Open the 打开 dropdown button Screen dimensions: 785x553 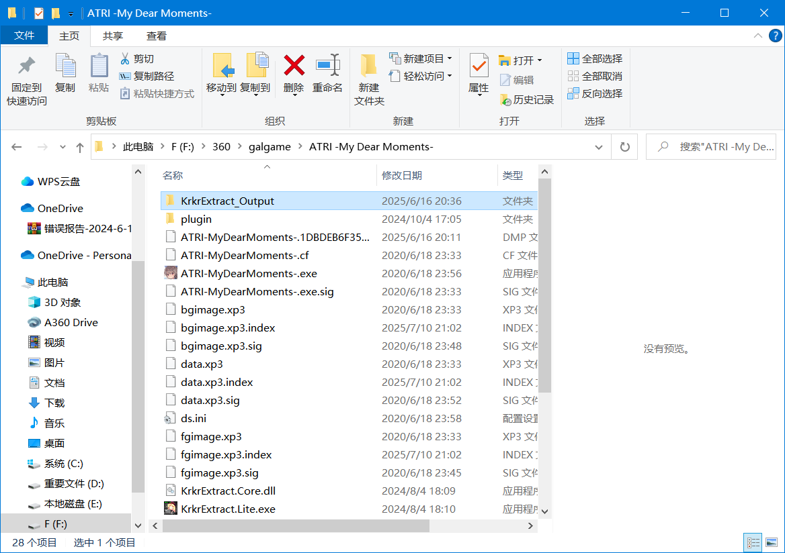click(521, 60)
